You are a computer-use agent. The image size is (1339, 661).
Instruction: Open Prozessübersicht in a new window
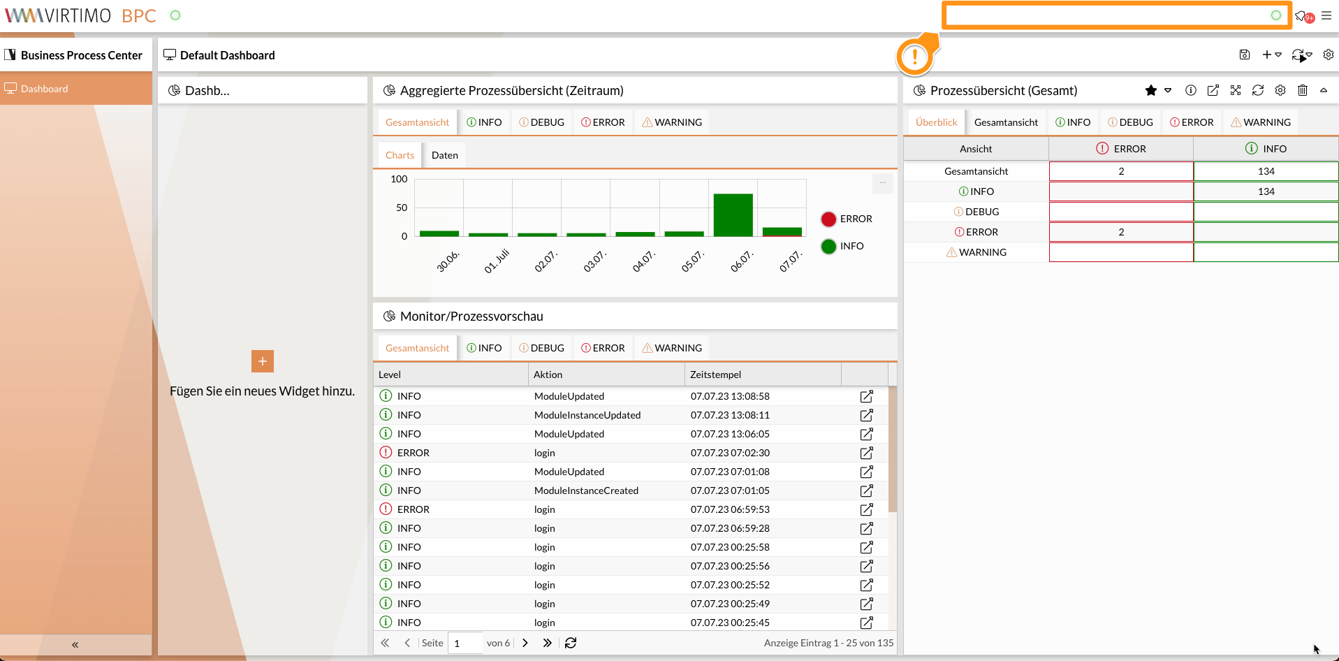pyautogui.click(x=1213, y=90)
